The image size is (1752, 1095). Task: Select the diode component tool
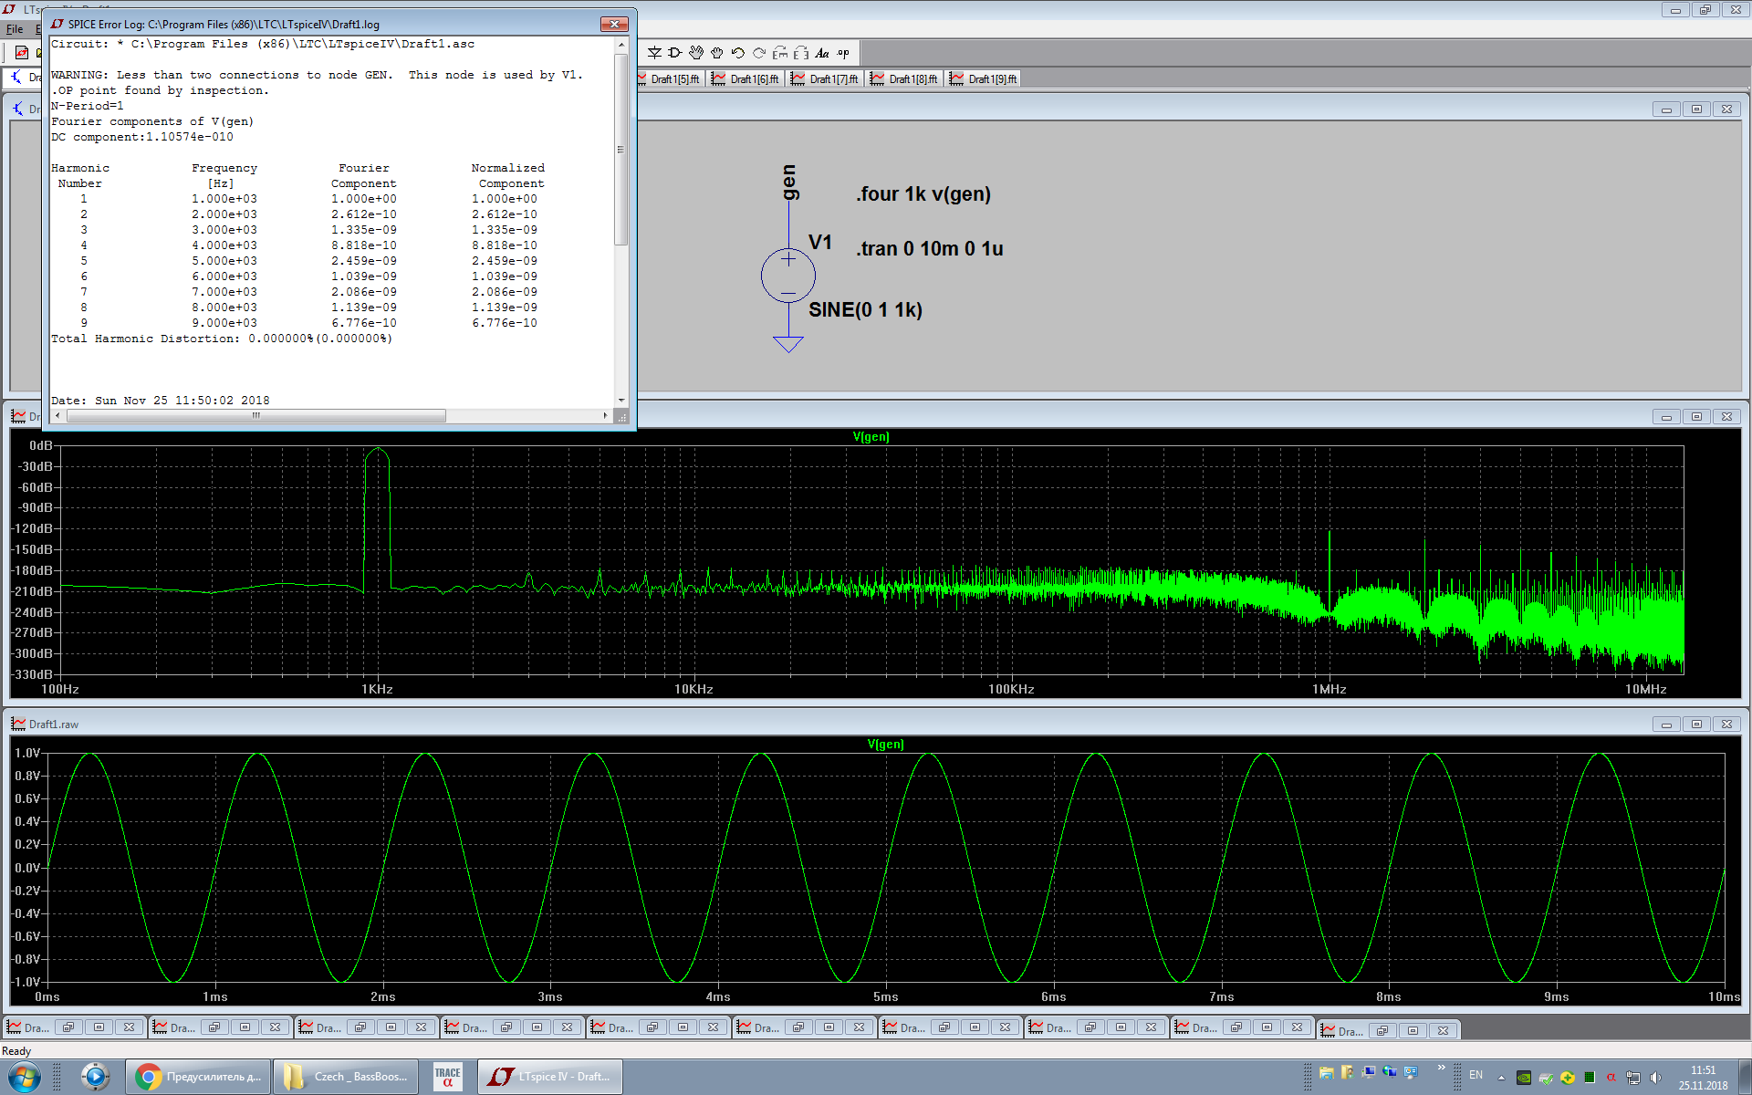654,53
